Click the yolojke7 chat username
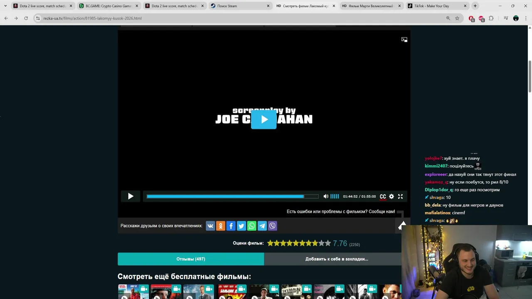Image resolution: width=532 pixels, height=299 pixels. pos(433,158)
